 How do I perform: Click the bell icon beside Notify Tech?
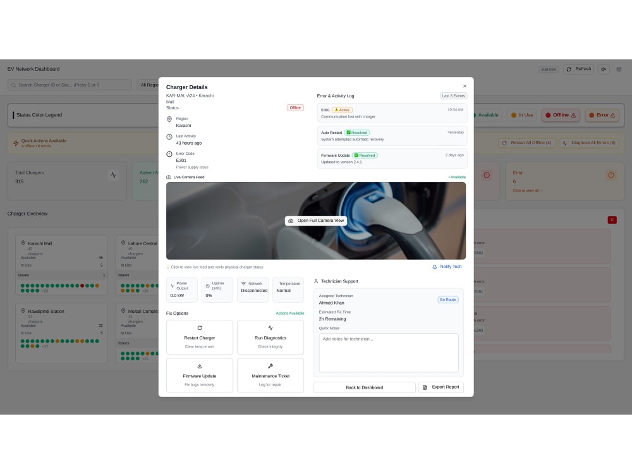435,267
